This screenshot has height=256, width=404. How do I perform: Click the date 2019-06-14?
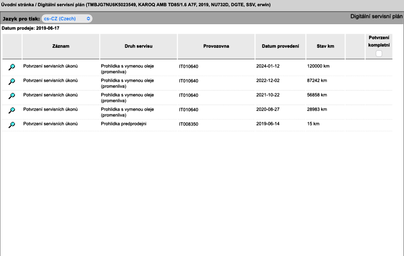[x=268, y=124]
